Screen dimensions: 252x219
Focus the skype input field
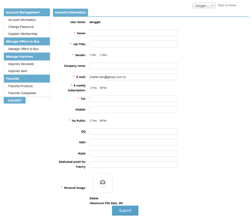pyautogui.click(x=133, y=153)
